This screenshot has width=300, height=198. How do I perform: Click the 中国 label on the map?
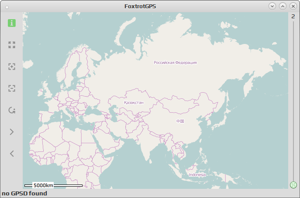pos(180,121)
